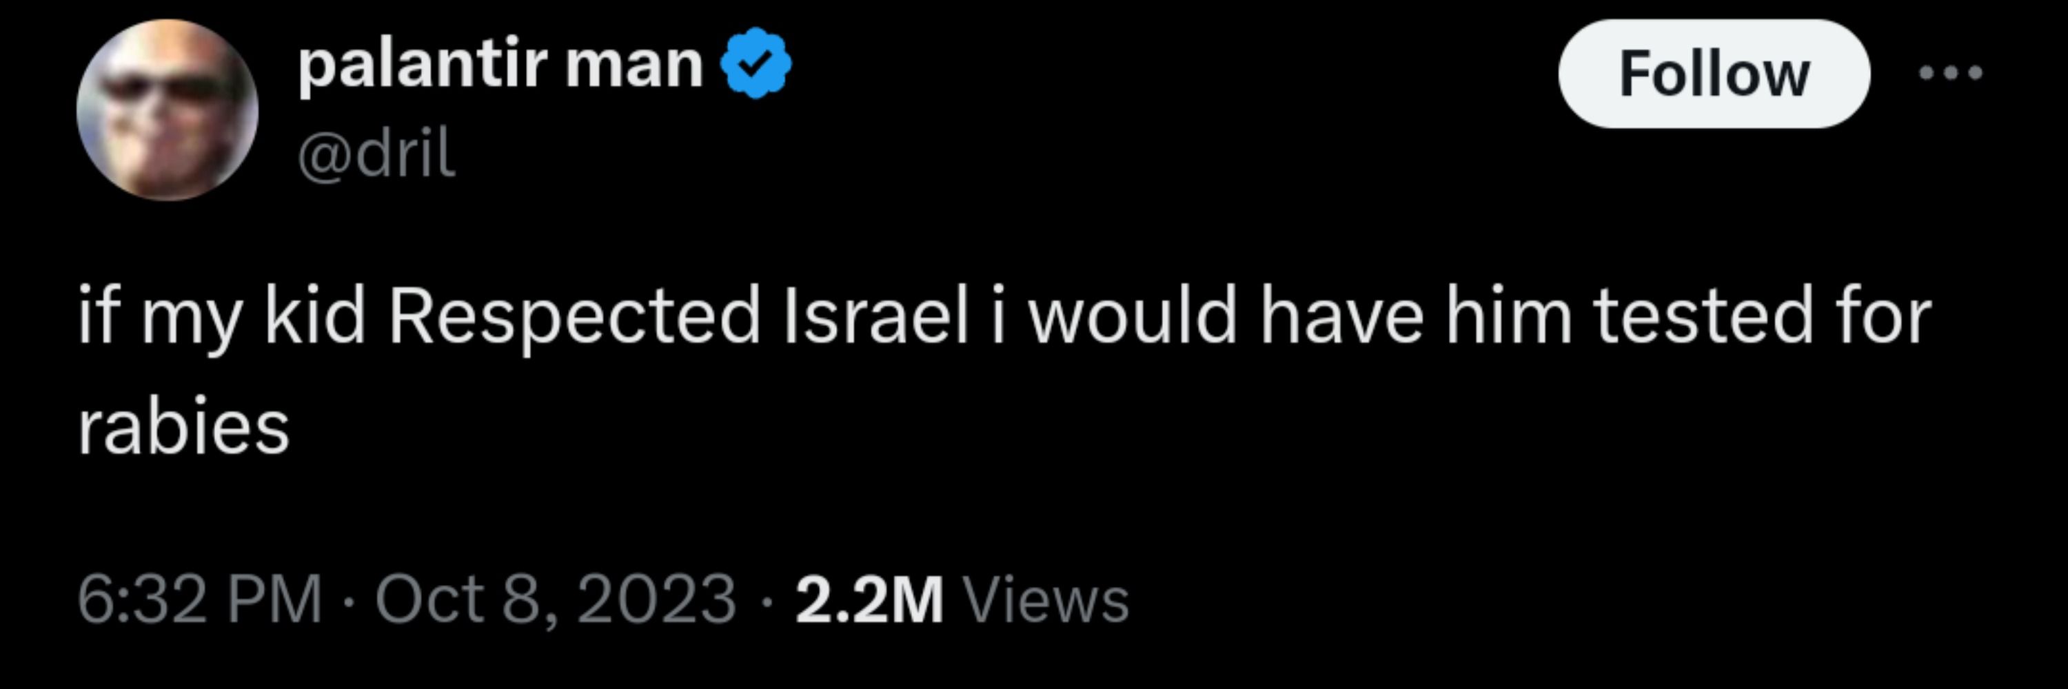Follow the palantir man account
Screen dimensions: 2068x689
(x=1714, y=74)
